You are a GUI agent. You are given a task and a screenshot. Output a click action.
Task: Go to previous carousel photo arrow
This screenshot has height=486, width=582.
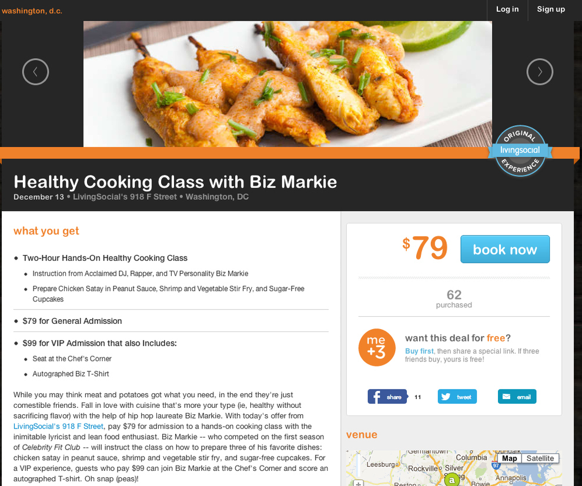(36, 72)
